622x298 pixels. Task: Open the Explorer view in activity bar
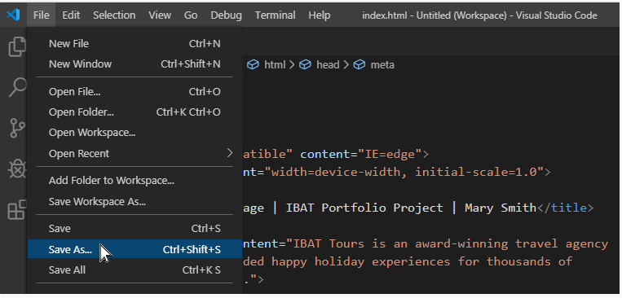point(16,46)
